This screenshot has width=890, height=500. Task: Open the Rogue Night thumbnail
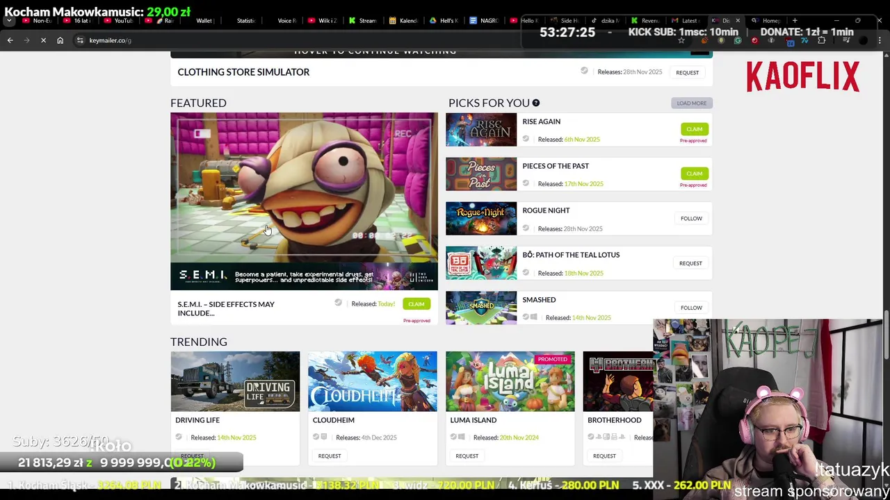click(x=481, y=219)
